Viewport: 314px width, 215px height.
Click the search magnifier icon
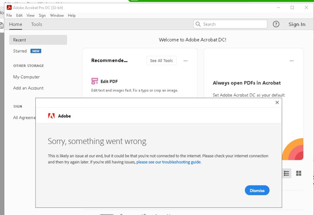198,24
